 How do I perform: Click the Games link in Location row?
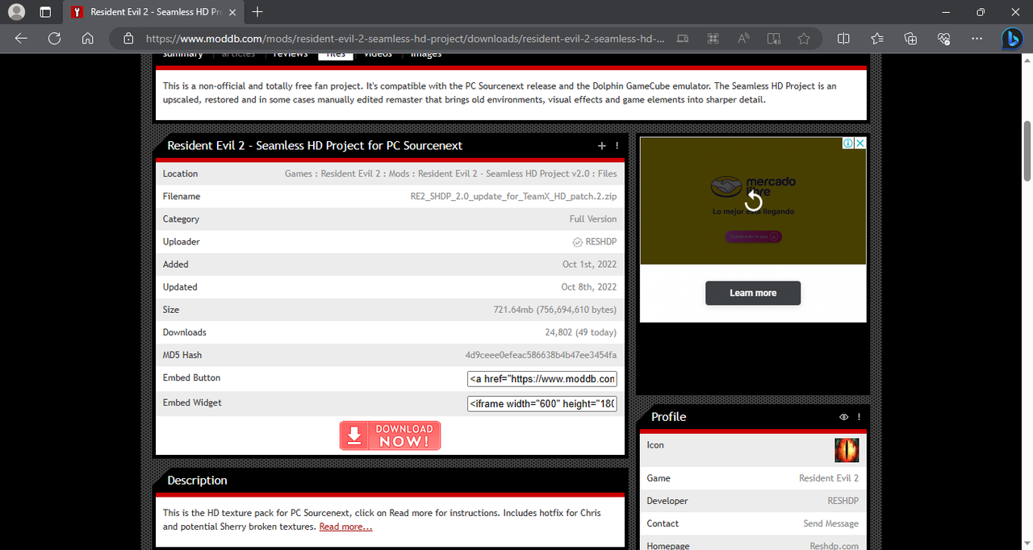(299, 173)
